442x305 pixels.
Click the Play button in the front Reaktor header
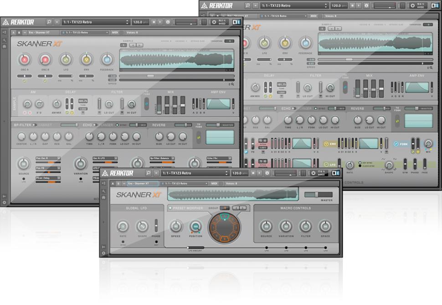[259, 173]
